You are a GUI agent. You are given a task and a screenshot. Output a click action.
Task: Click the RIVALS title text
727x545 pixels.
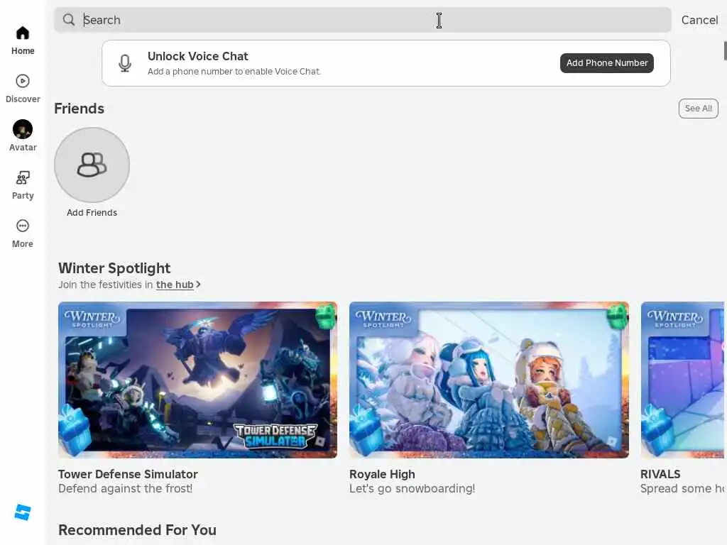[x=660, y=474]
